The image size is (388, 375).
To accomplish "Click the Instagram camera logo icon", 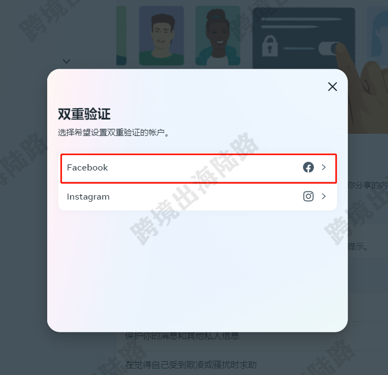I will tap(308, 196).
